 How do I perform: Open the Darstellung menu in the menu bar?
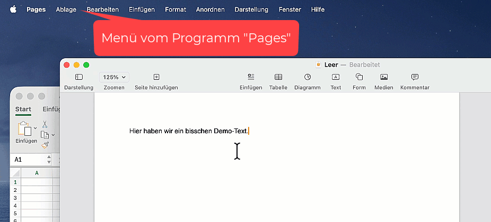(x=251, y=10)
